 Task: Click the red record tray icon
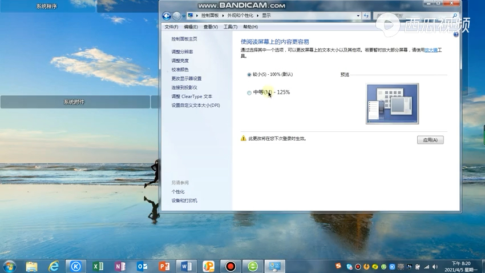pos(358,267)
